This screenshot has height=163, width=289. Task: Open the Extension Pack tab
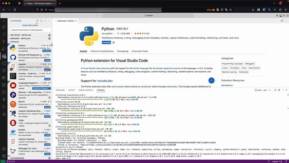click(140, 51)
